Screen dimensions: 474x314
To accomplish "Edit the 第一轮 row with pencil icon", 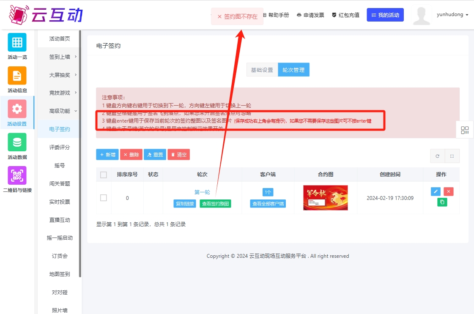I will coord(436,191).
